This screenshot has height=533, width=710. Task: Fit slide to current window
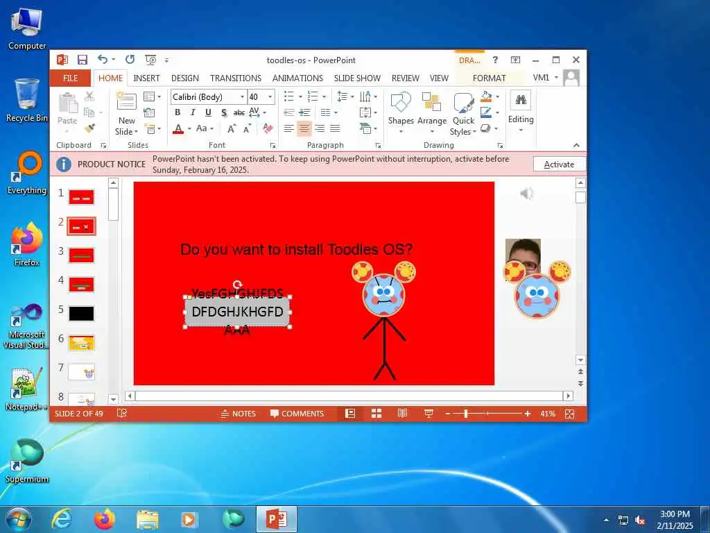pos(570,414)
